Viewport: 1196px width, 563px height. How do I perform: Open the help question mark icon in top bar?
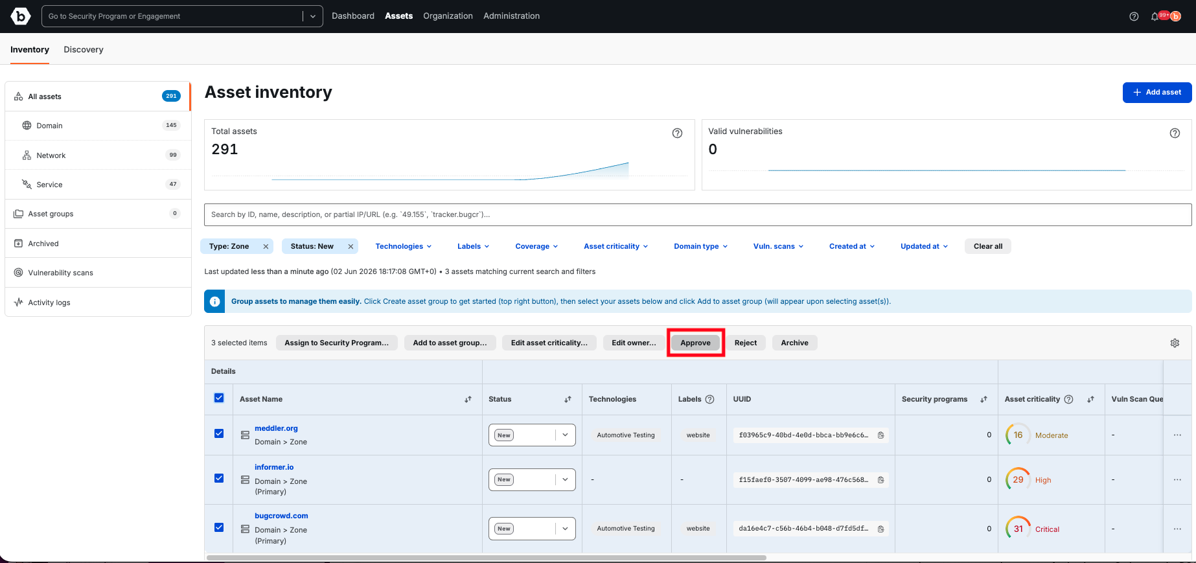click(1134, 16)
